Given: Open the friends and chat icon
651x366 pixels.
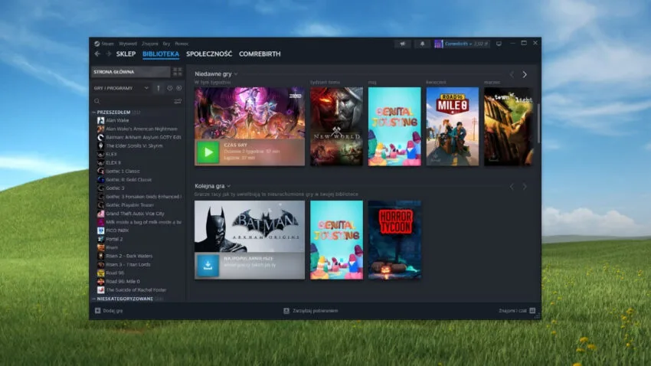Looking at the screenshot, I should pyautogui.click(x=532, y=310).
